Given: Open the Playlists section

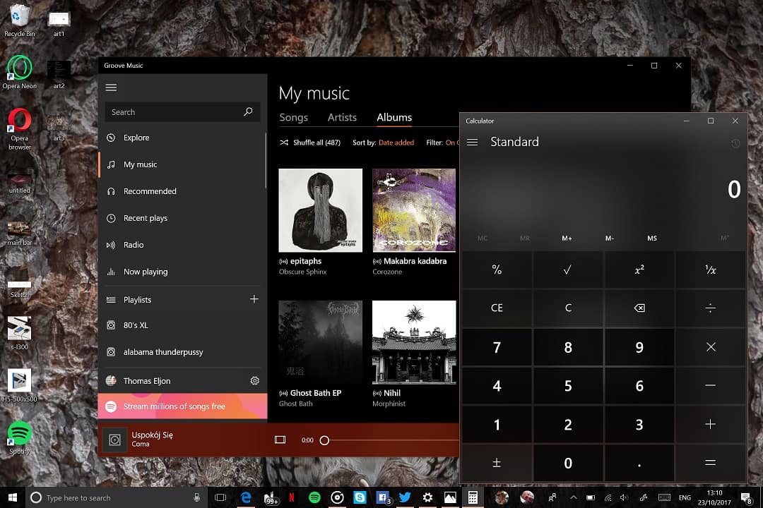Looking at the screenshot, I should (x=173, y=299).
